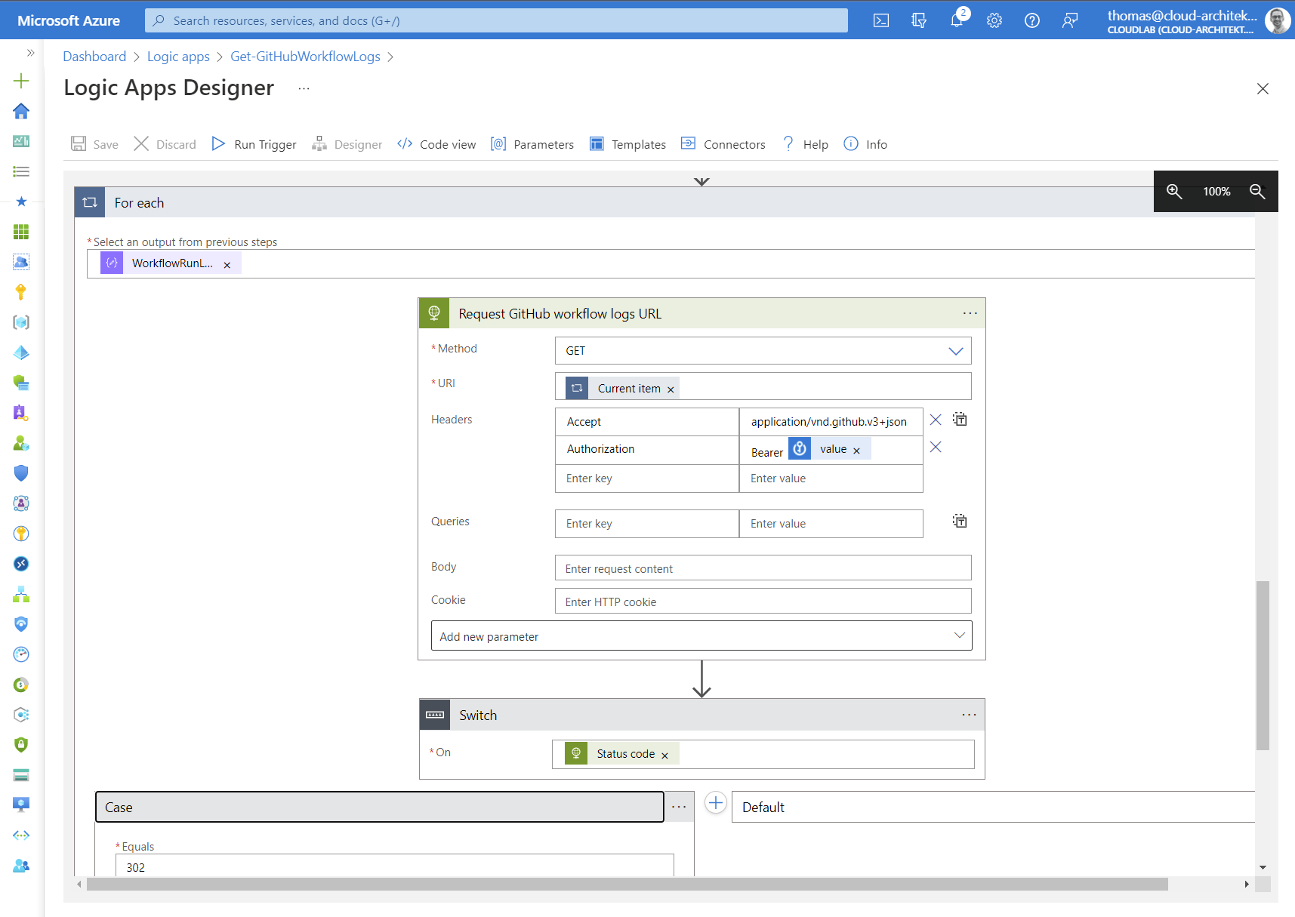
Task: Select the Default case header
Action: tap(993, 807)
